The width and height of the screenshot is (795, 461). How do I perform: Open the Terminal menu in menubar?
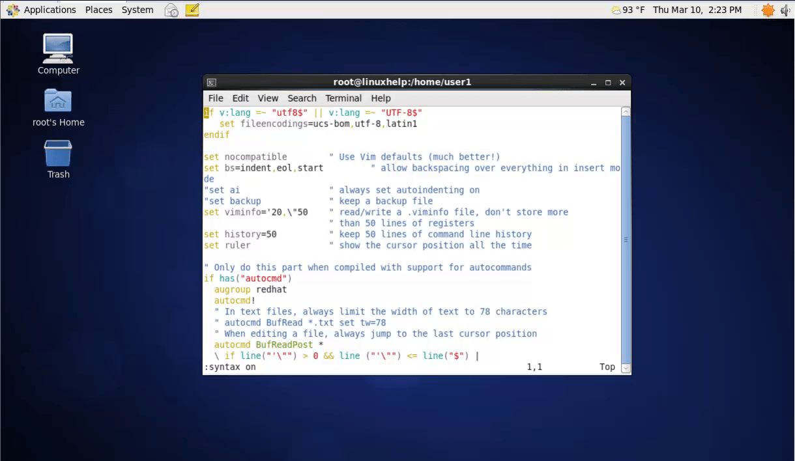tap(343, 98)
